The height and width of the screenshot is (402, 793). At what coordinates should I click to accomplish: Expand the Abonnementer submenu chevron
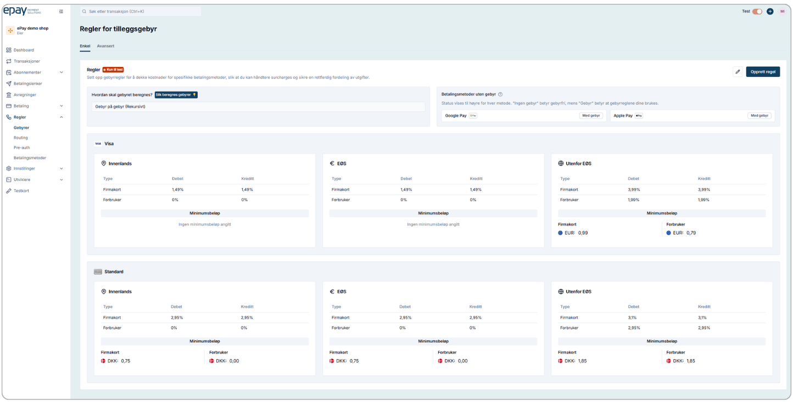[61, 72]
